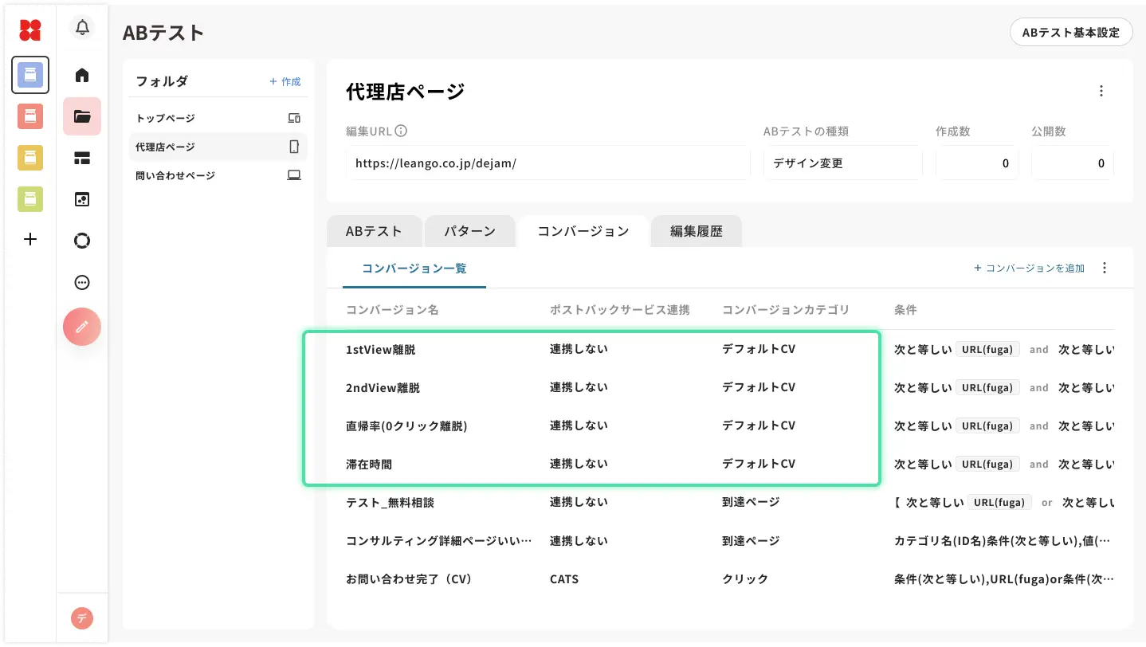Open the home icon in sidebar
This screenshot has height=647, width=1146.
pyautogui.click(x=82, y=76)
